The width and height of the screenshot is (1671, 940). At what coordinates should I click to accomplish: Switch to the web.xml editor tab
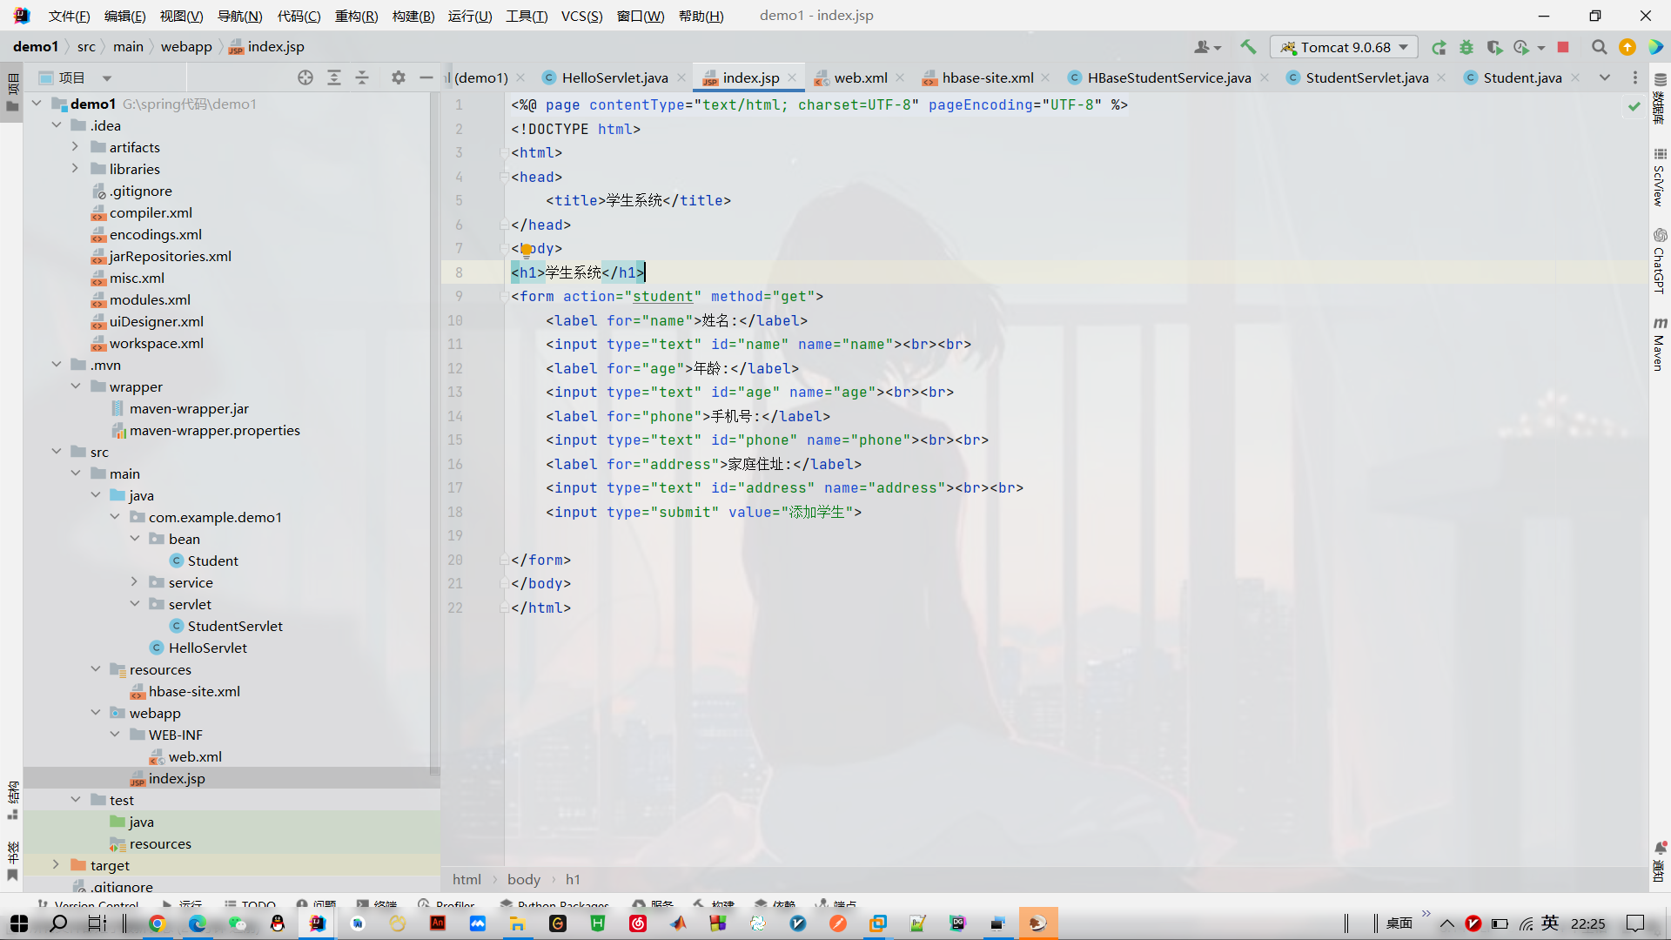coord(860,77)
